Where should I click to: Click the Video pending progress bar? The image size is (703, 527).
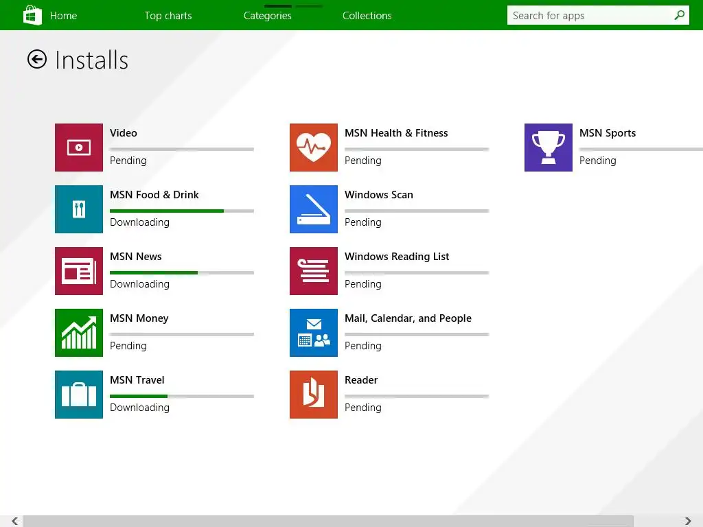tap(182, 149)
